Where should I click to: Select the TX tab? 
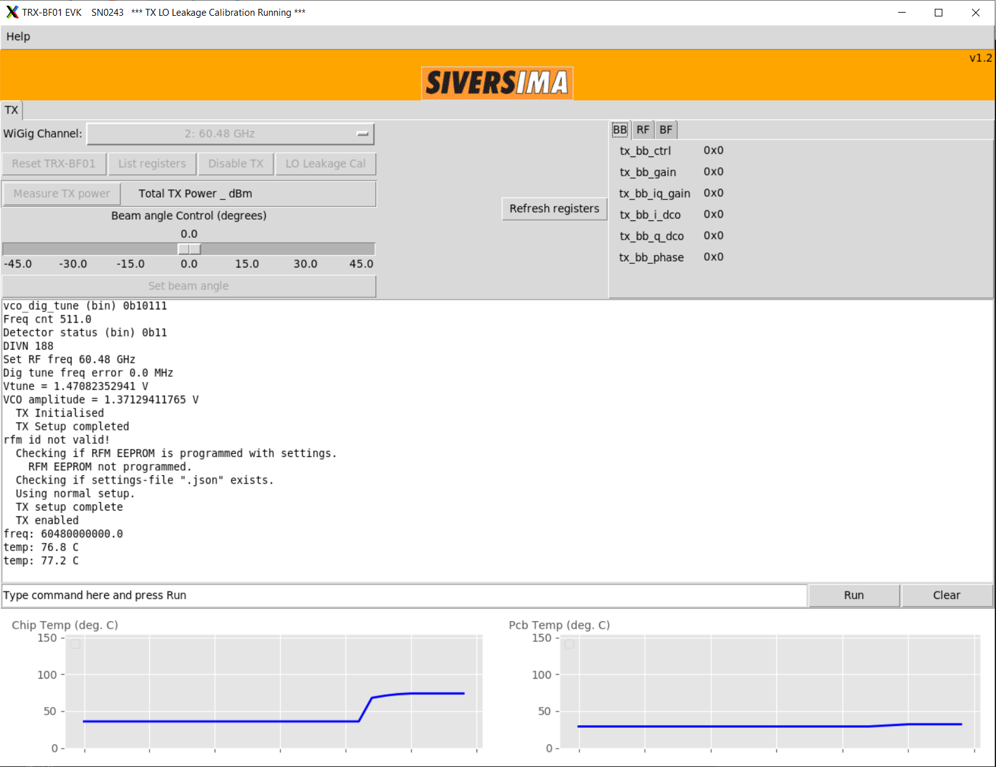pos(11,110)
